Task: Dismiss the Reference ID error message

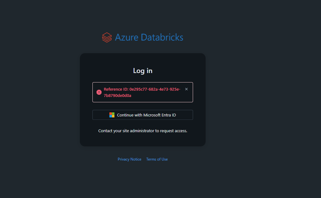Action: pos(186,89)
